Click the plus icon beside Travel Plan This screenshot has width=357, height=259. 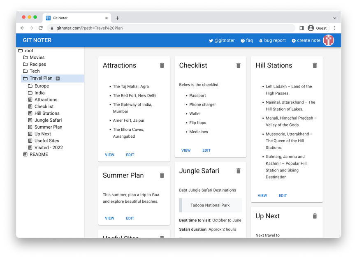click(58, 78)
